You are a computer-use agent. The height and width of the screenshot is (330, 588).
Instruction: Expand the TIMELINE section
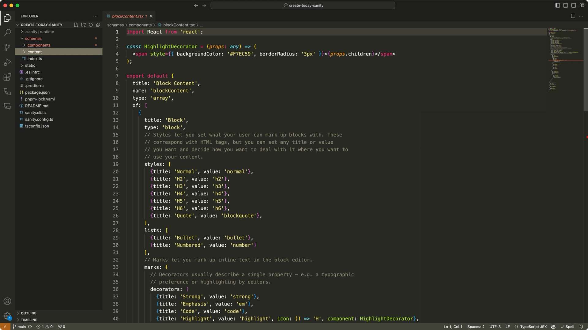[x=29, y=320]
